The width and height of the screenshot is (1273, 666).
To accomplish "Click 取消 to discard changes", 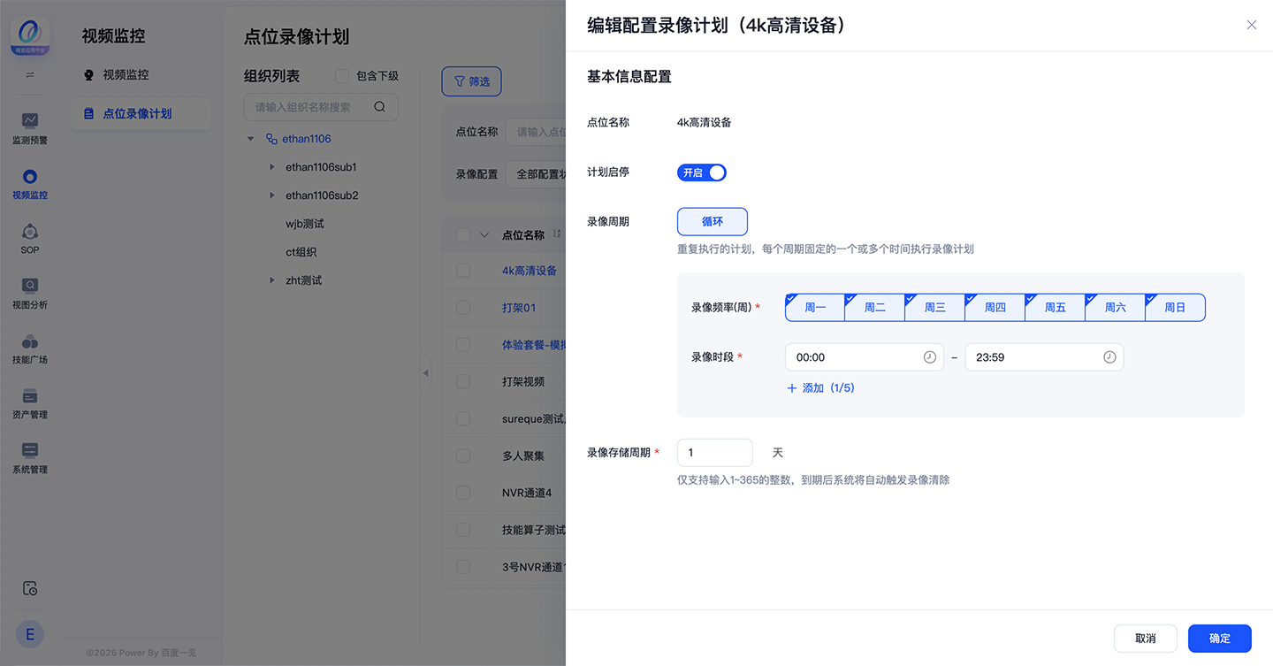I will click(x=1146, y=639).
